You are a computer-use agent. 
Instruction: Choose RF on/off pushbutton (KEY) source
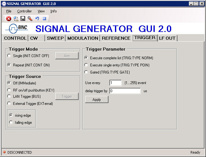click(x=9, y=90)
